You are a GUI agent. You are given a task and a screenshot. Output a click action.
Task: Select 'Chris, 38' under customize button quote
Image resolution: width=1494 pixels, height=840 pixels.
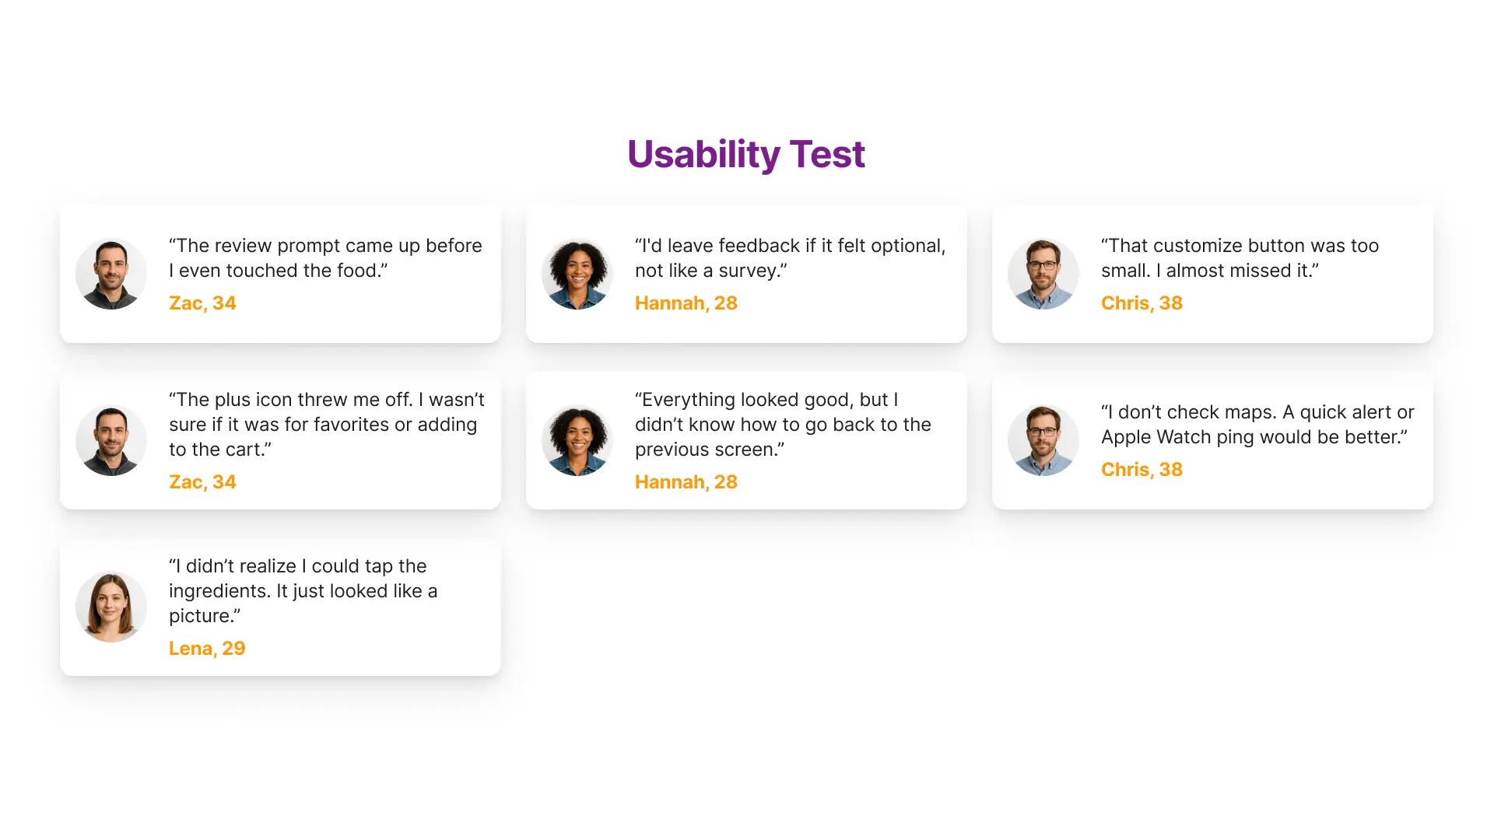tap(1142, 303)
